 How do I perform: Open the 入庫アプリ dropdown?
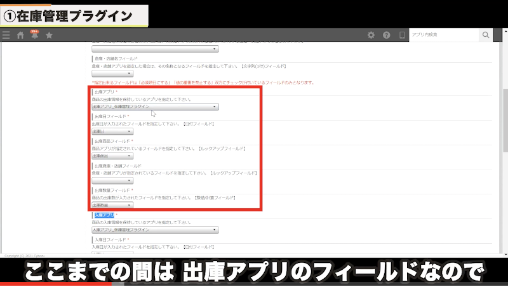[x=155, y=230]
